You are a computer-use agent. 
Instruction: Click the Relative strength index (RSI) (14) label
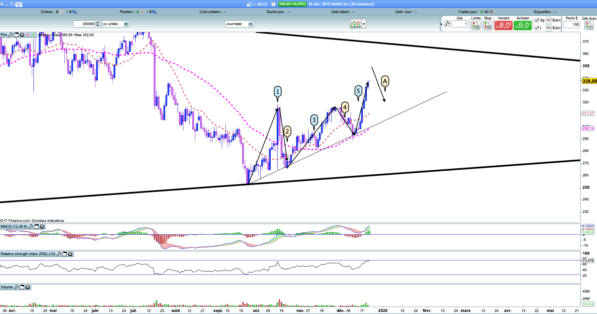click(28, 254)
